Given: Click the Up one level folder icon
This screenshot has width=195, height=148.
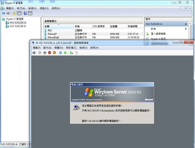Looking at the screenshot, I should [14, 13].
